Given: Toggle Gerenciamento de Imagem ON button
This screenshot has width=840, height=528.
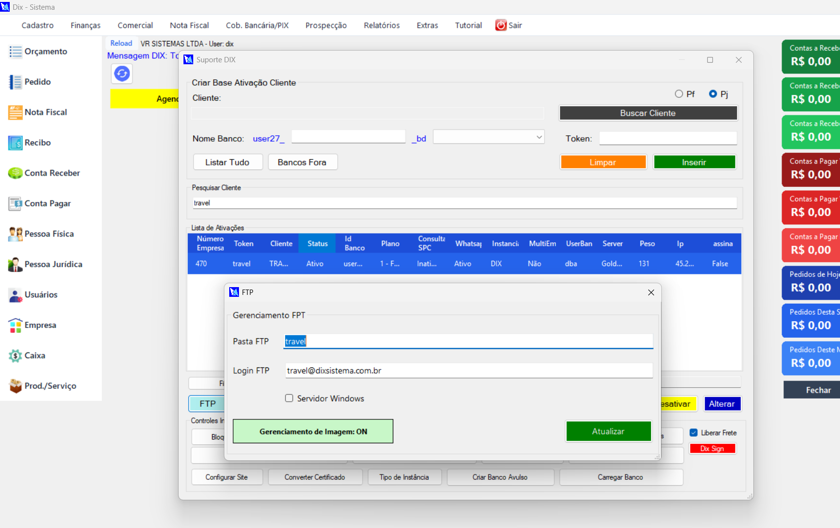Looking at the screenshot, I should (313, 431).
